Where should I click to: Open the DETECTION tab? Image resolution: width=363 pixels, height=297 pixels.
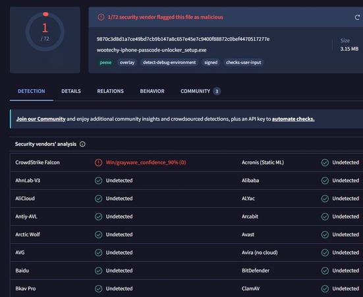click(32, 91)
